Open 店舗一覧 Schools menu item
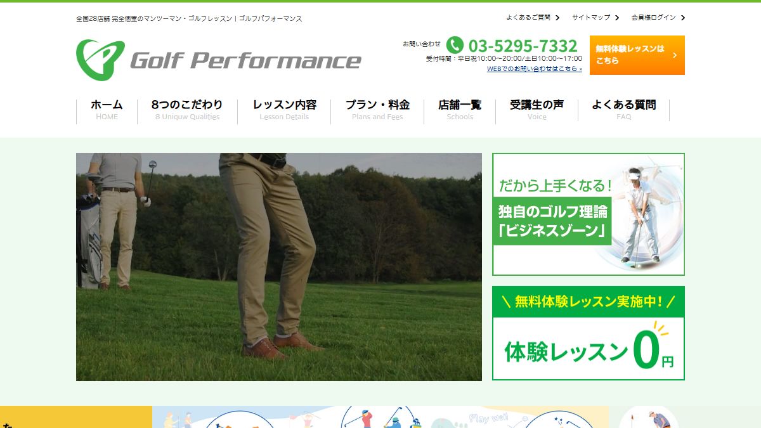This screenshot has width=761, height=428. pos(460,110)
